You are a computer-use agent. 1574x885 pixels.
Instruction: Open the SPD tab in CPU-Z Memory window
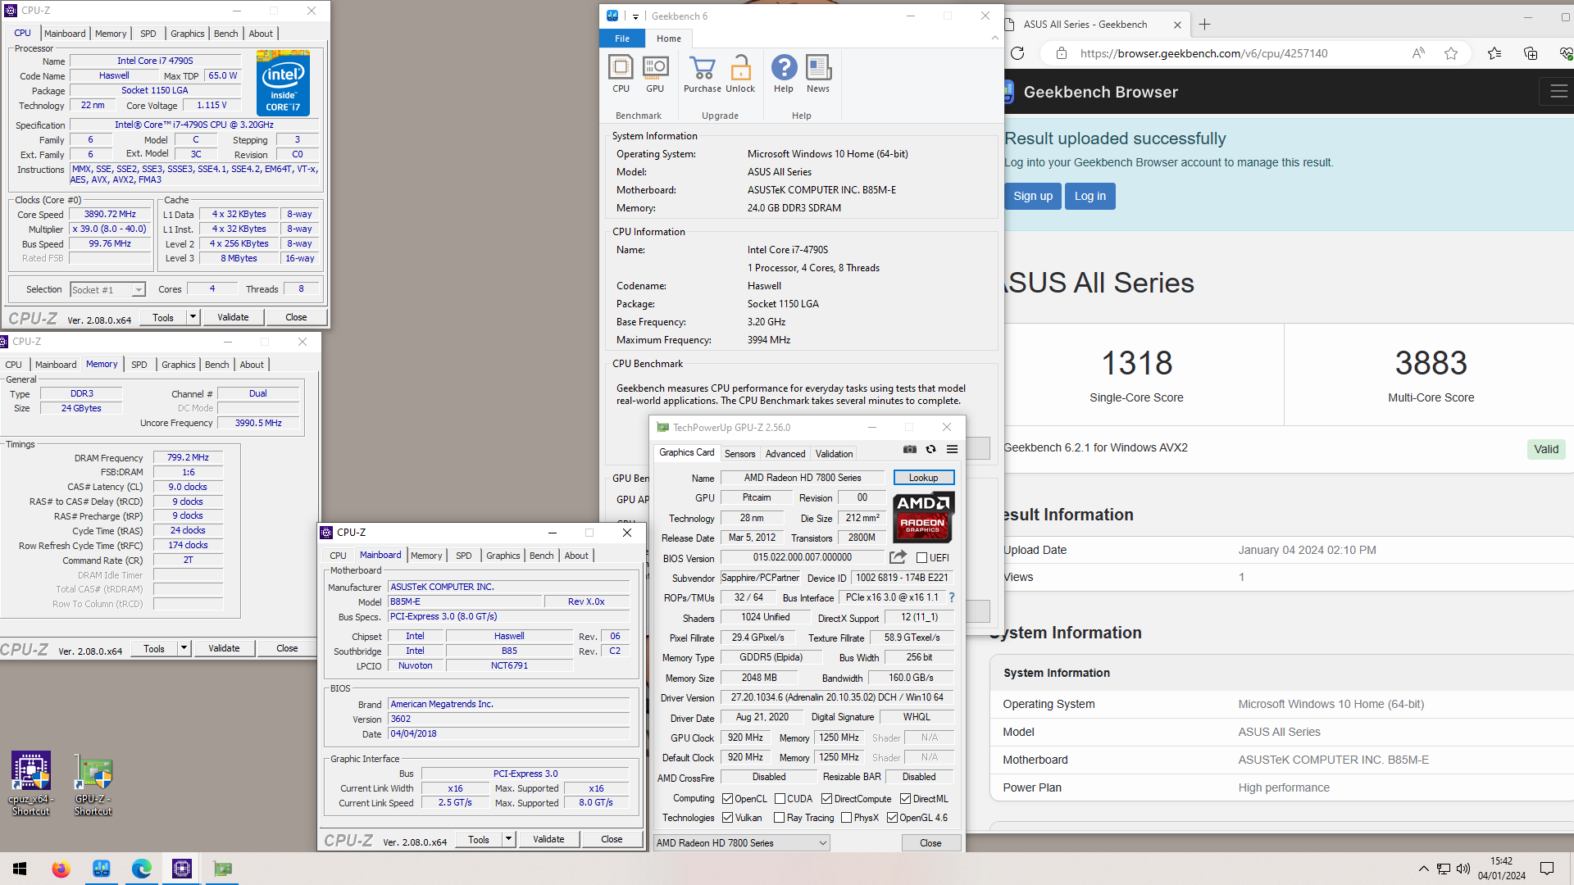[139, 365]
